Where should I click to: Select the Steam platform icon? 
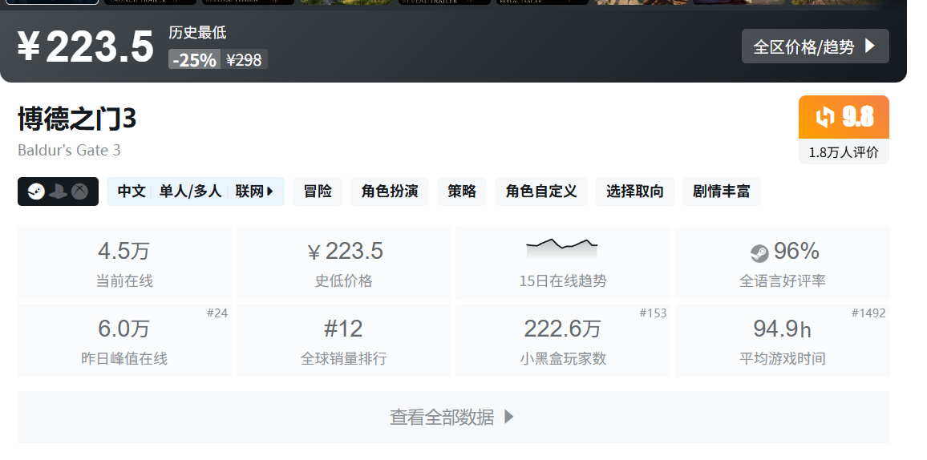36,192
